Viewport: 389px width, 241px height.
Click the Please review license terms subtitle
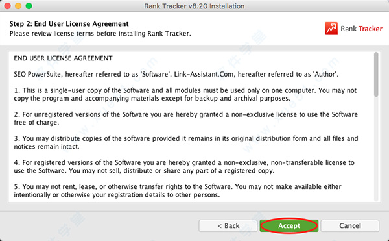[100, 34]
